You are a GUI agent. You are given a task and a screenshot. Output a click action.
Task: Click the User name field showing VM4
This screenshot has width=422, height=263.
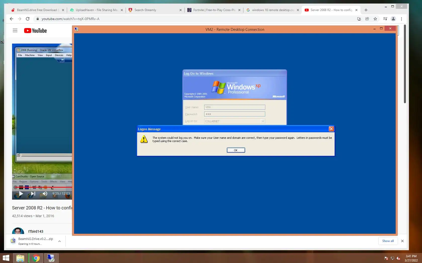tap(235, 107)
